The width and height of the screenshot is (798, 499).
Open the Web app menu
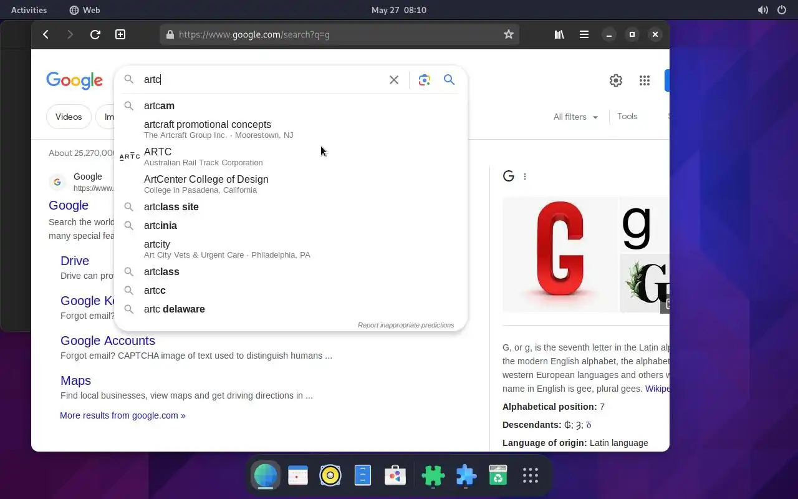[85, 10]
